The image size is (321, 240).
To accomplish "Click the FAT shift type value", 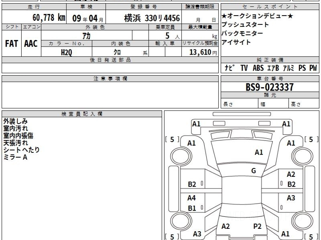I will pyautogui.click(x=12, y=44).
